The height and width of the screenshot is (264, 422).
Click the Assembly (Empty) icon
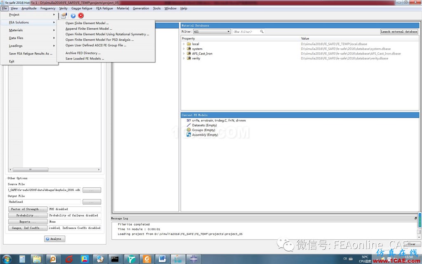tap(189, 135)
